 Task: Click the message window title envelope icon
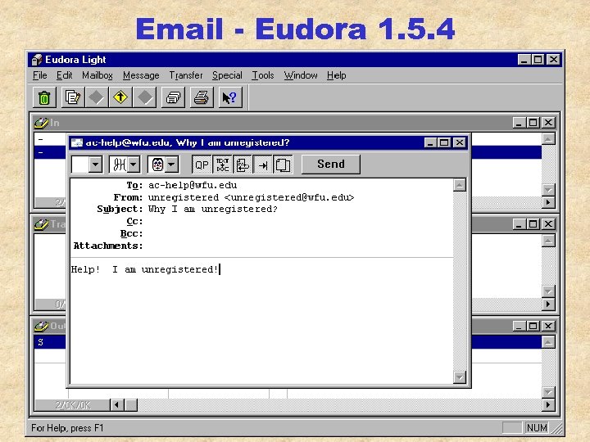coord(77,142)
